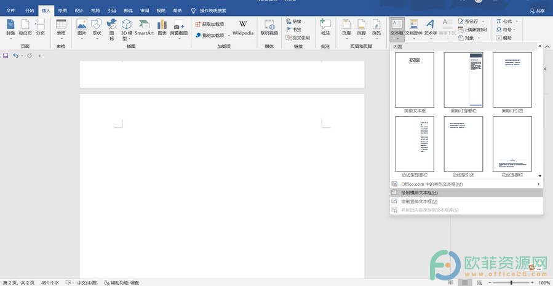Select the 奥斯汀引言 text box thumbnail

point(512,80)
